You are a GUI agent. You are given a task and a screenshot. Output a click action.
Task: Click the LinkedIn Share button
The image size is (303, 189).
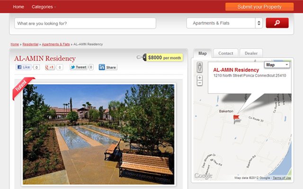(x=108, y=67)
